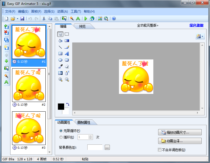Select the 循环 repeat count radio button

(61, 137)
